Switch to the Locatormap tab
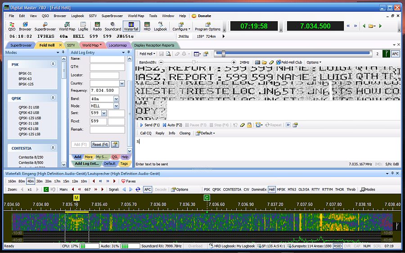The image size is (405, 253). tap(117, 45)
